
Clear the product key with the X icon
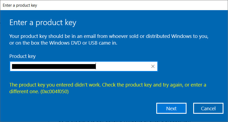coord(153,66)
